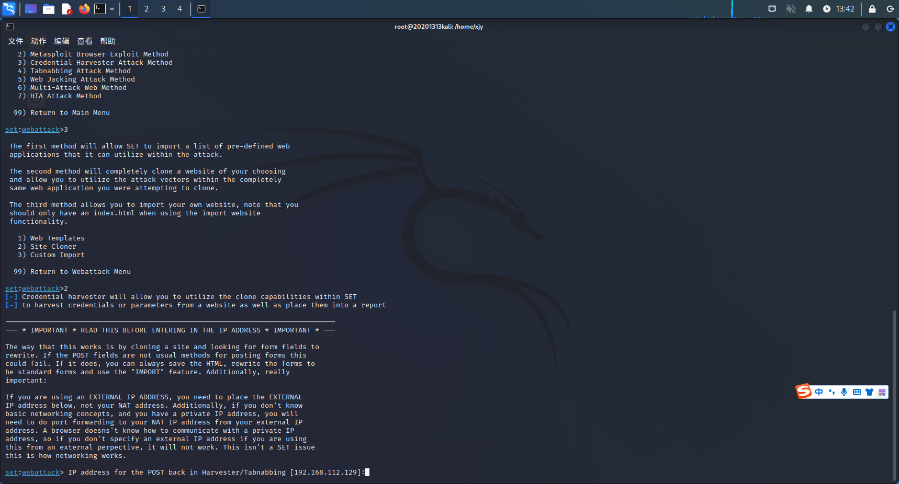
Task: Click the default IP '[192.168.112.129]' text
Action: [x=325, y=473]
